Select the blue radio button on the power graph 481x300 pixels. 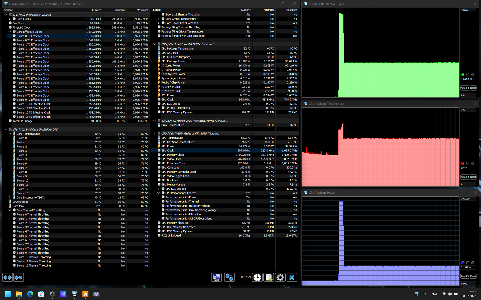point(463,263)
